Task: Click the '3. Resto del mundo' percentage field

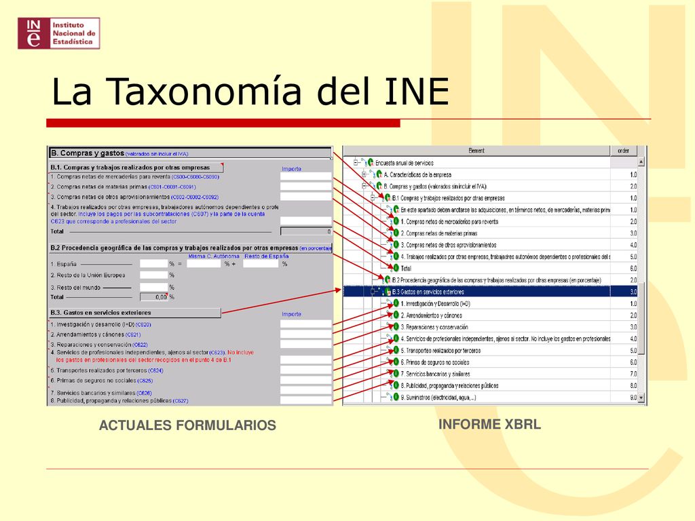Action: pos(153,287)
